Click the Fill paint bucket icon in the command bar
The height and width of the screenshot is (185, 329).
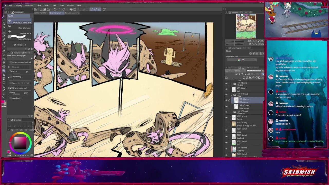pos(71,9)
